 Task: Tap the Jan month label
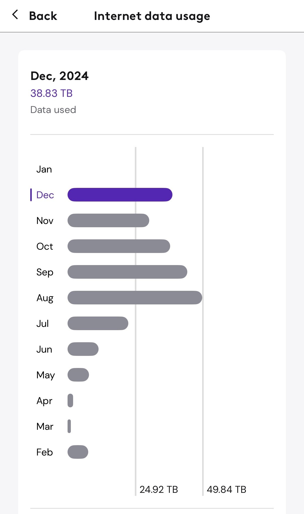[x=44, y=169]
